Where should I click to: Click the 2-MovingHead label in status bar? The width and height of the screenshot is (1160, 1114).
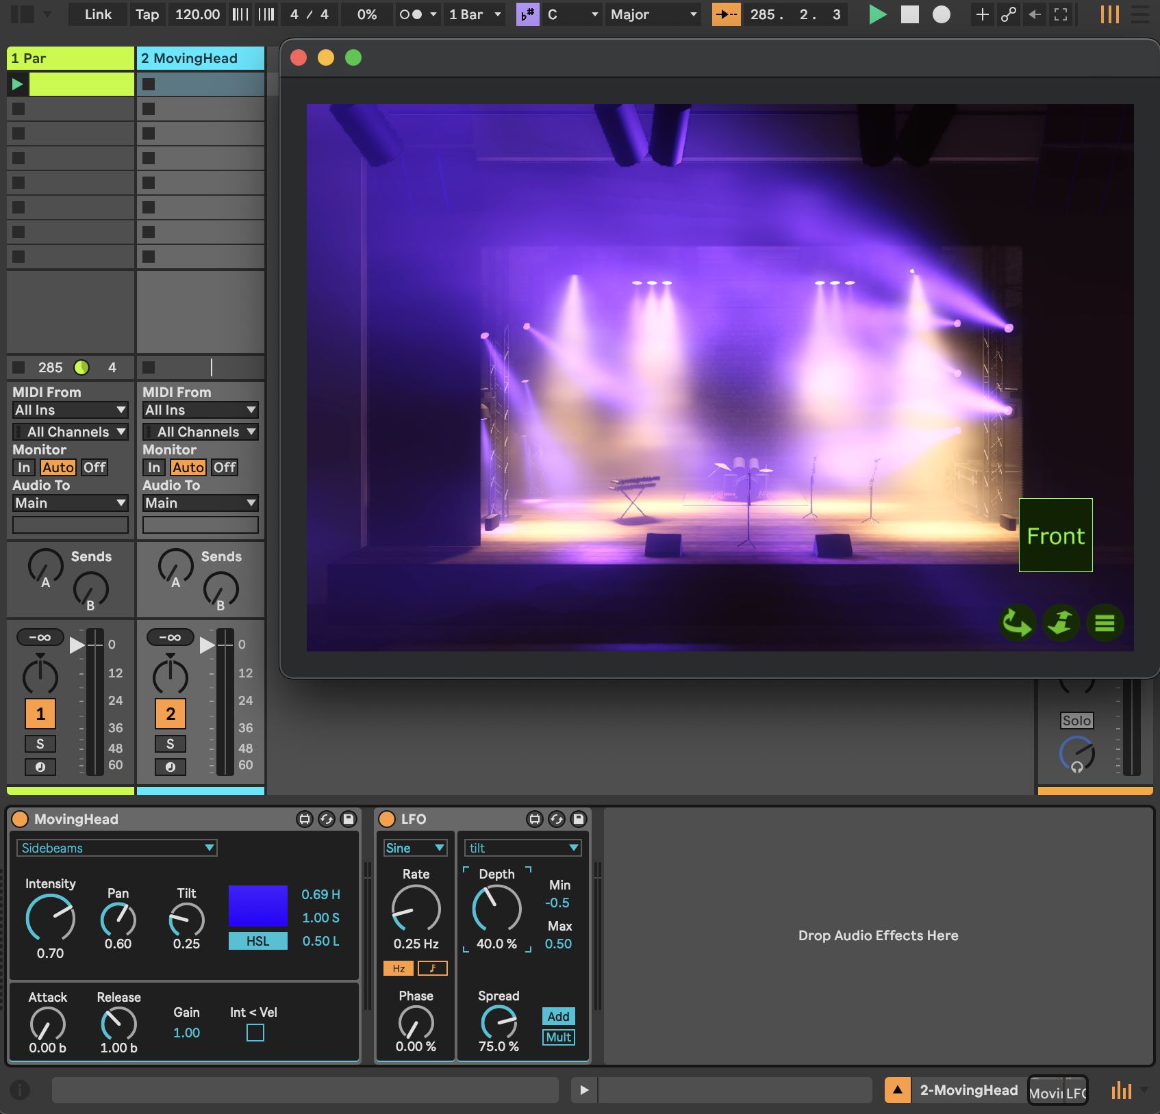pyautogui.click(x=969, y=1090)
